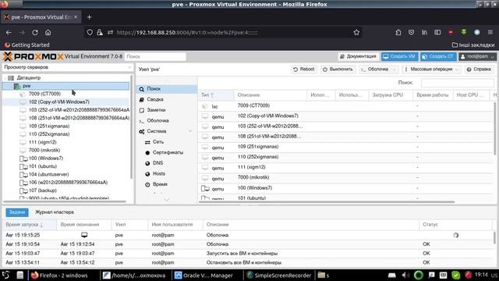Select task Запустить все ВМ и контейнеры

point(248,254)
